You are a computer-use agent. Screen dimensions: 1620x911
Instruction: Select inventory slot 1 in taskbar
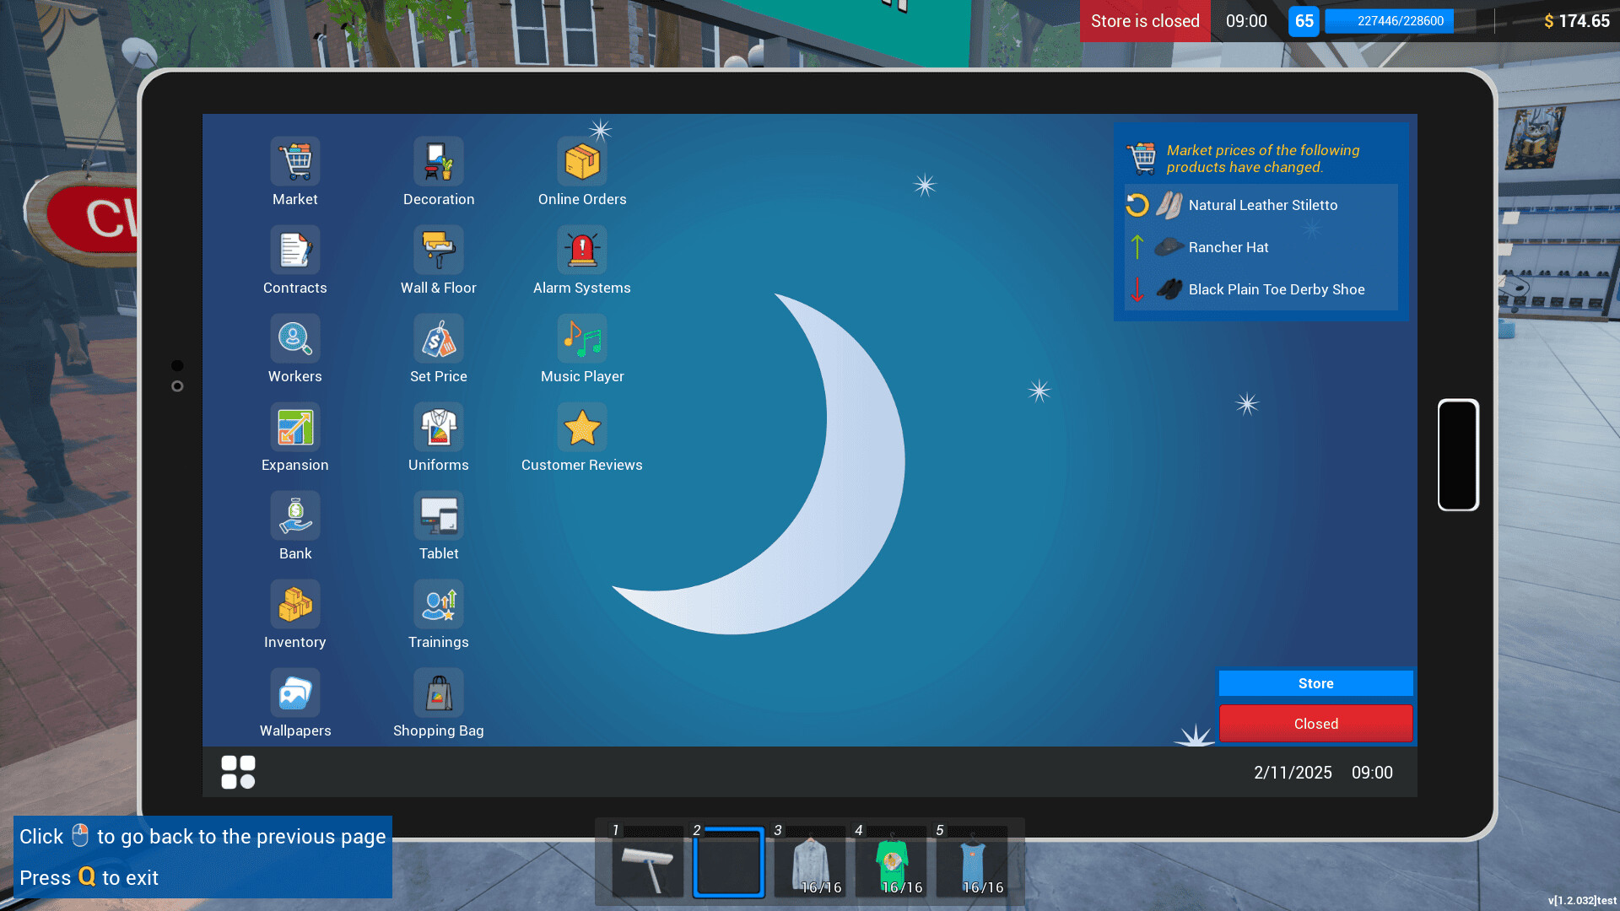pos(647,862)
